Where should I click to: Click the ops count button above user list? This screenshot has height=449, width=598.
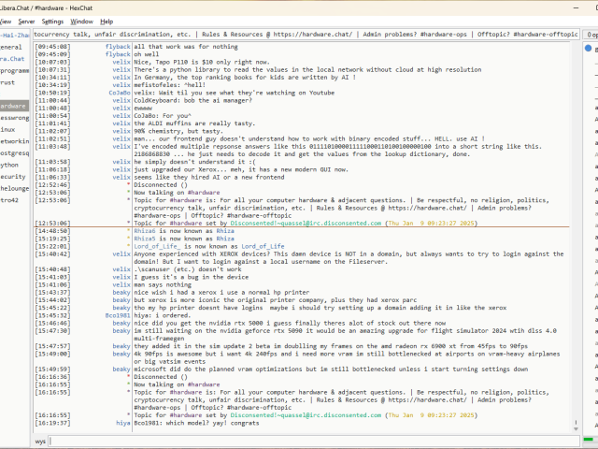click(592, 34)
